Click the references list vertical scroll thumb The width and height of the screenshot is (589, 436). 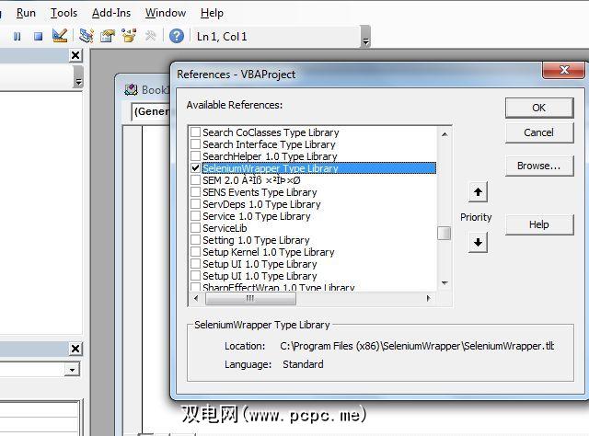coord(445,233)
